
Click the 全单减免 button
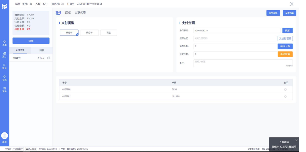(x=273, y=13)
